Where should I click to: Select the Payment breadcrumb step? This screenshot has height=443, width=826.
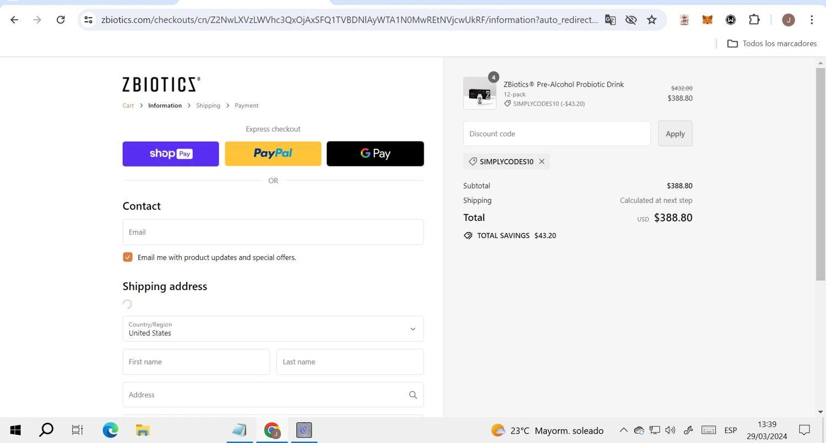click(x=247, y=106)
